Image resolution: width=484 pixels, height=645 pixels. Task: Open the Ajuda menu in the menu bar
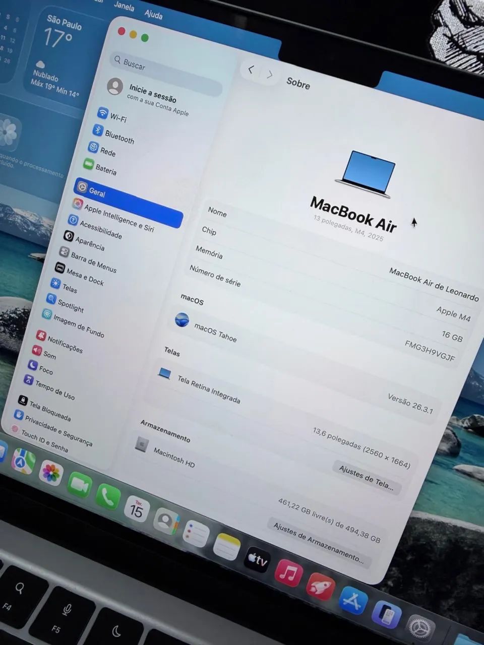tap(154, 14)
